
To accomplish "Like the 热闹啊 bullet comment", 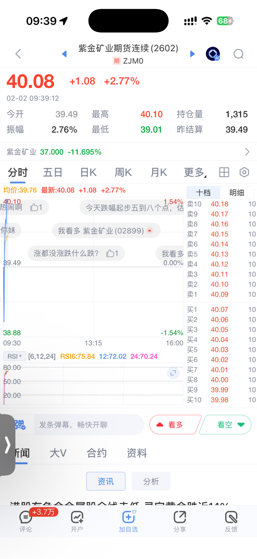I will tap(36, 208).
